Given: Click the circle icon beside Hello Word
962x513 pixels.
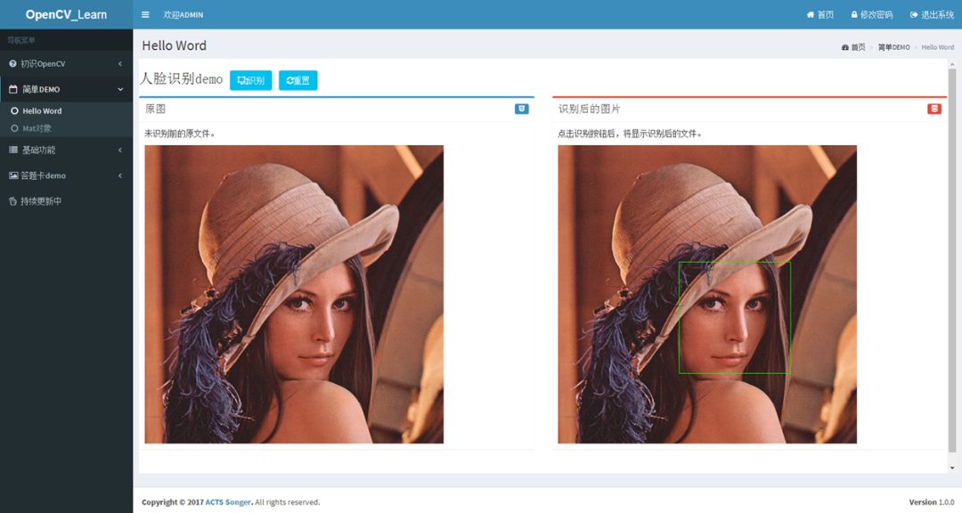Looking at the screenshot, I should (15, 111).
